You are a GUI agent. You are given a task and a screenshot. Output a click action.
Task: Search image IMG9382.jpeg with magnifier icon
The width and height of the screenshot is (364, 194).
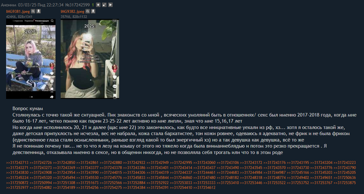[x=88, y=11]
